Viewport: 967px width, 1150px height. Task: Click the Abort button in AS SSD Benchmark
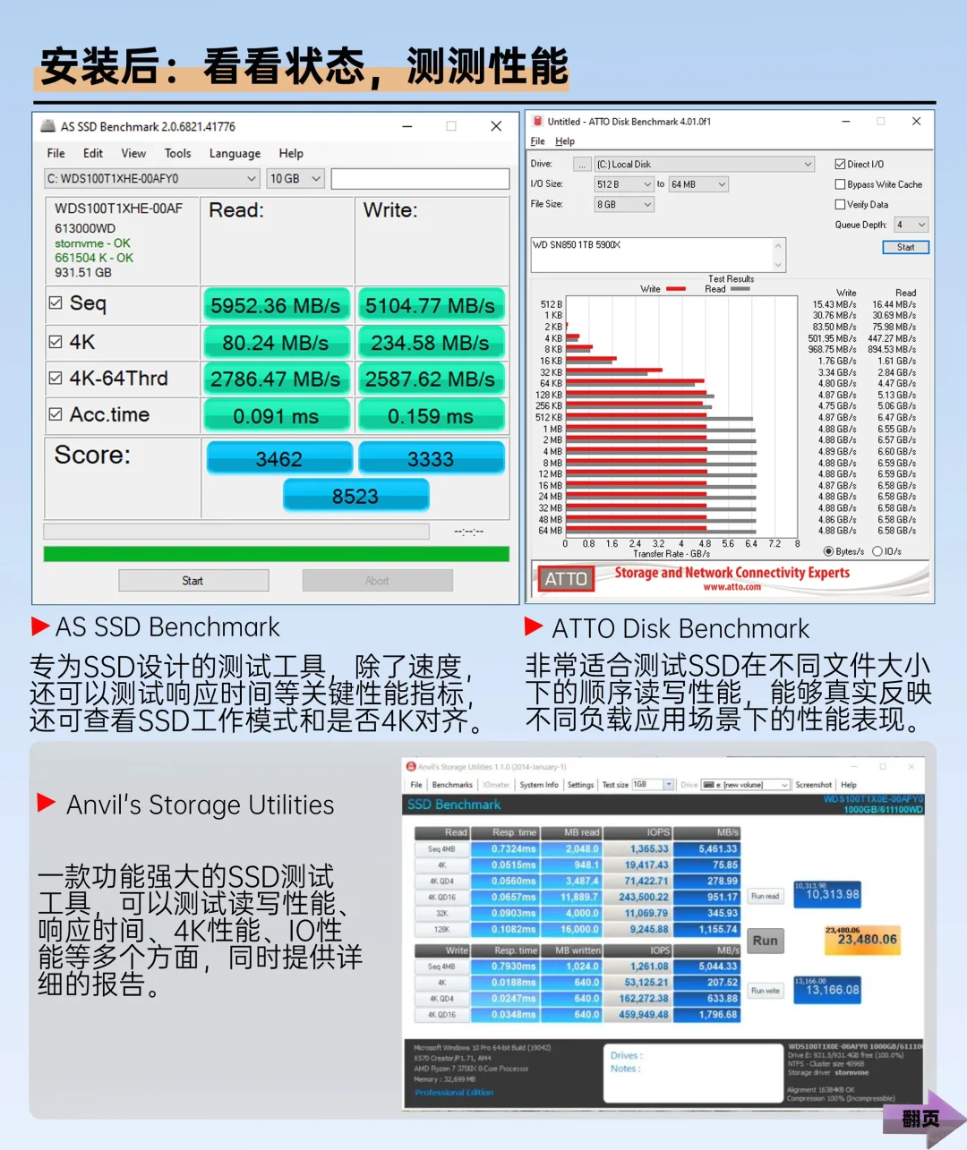point(377,581)
